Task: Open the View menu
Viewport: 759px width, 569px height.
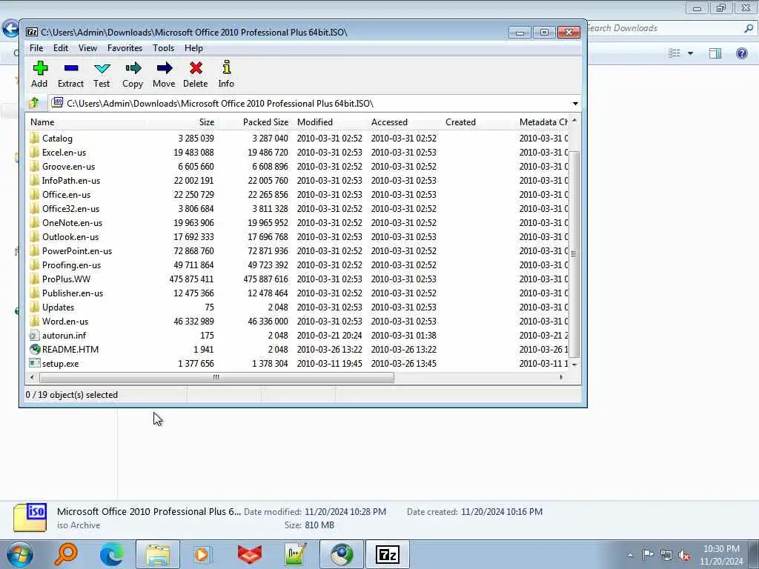Action: [x=87, y=48]
